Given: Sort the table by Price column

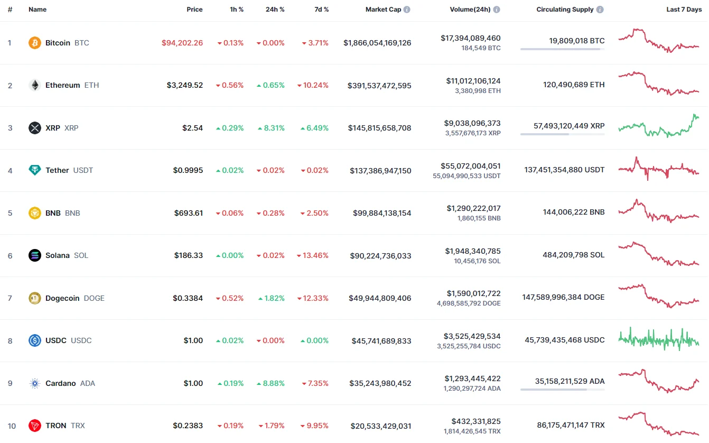Looking at the screenshot, I should click(194, 10).
